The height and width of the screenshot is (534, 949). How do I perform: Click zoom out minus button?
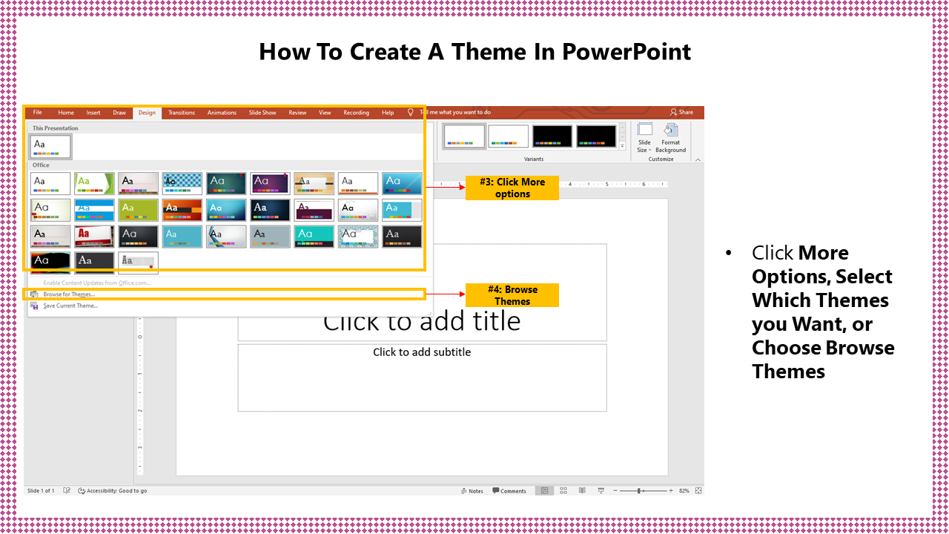[615, 491]
